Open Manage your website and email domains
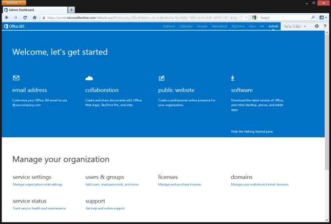Image resolution: width=331 pixels, height=224 pixels. coord(259,184)
